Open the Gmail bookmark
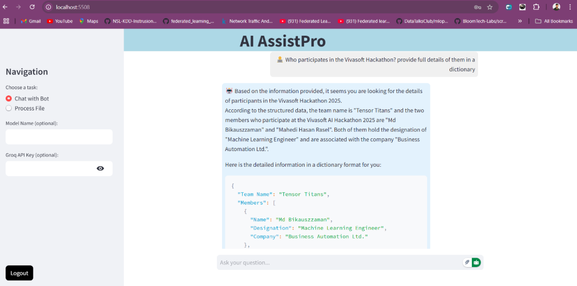The height and width of the screenshot is (286, 577). [x=31, y=21]
